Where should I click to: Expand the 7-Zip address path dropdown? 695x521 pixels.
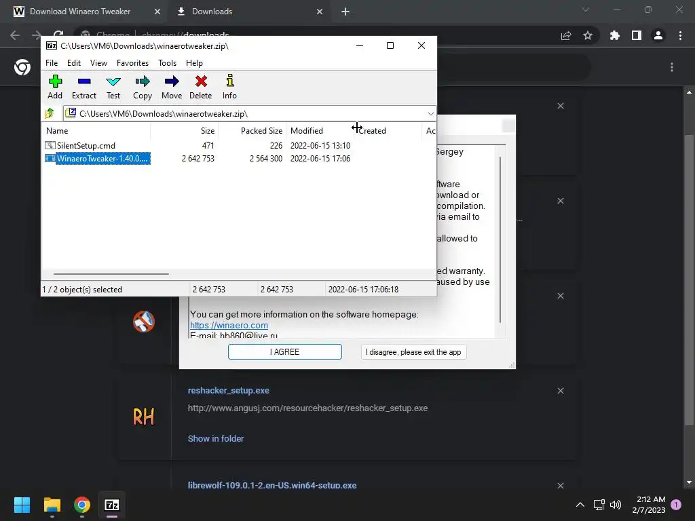click(430, 114)
